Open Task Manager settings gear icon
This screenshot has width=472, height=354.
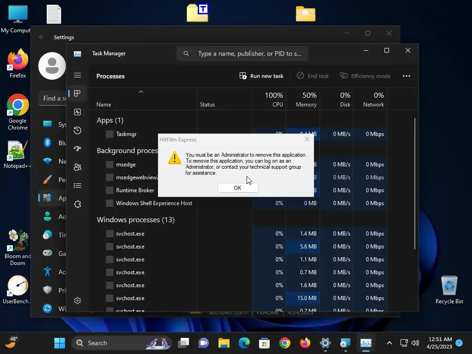pyautogui.click(x=77, y=301)
